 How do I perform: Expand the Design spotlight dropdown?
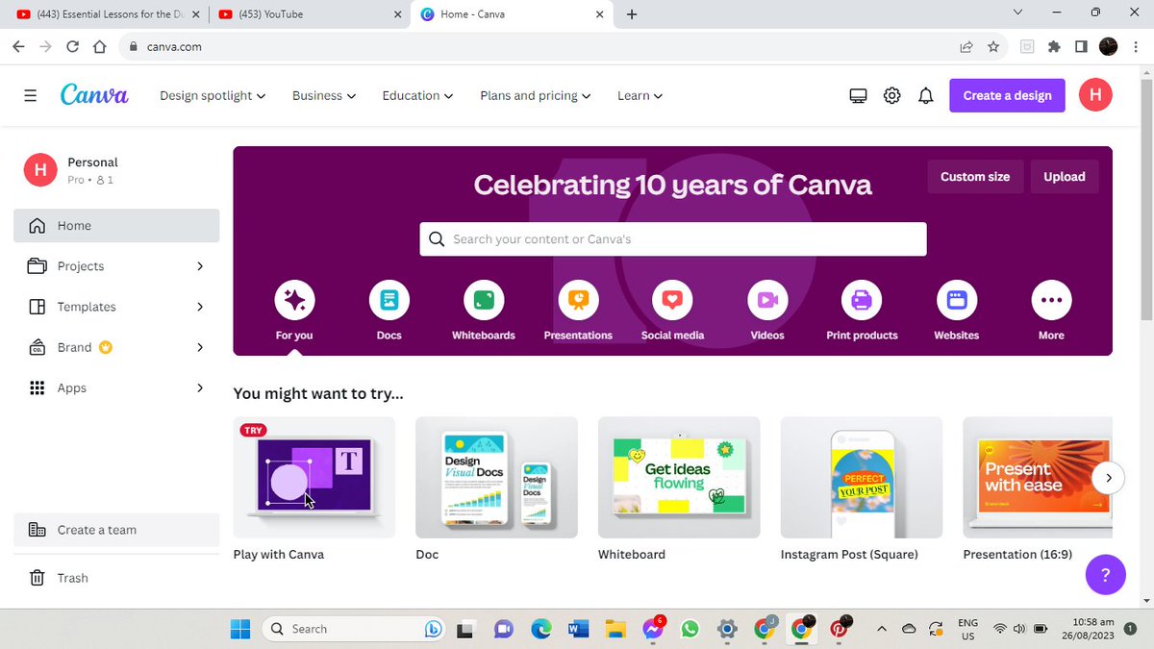213,95
